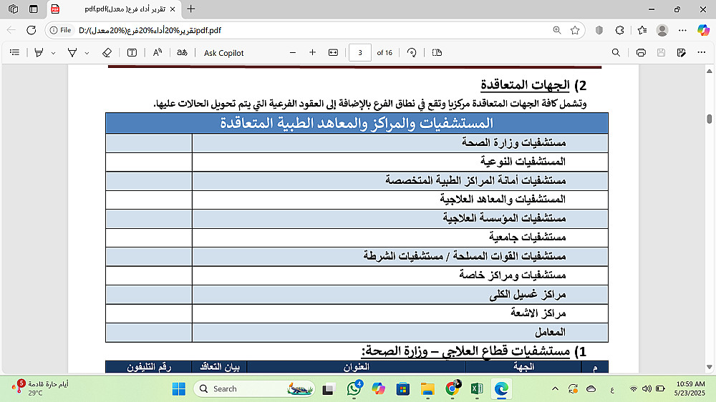716x402 pixels.
Task: Open browser Extensions
Action: coord(619,30)
